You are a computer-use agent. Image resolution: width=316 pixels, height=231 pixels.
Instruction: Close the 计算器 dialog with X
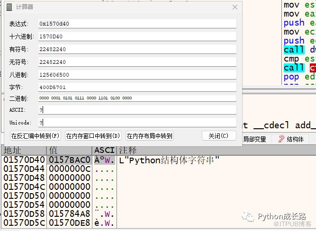235,7
